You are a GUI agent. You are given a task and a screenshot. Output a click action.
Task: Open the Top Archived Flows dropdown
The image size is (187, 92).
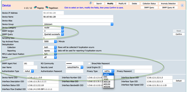(x=50, y=42)
